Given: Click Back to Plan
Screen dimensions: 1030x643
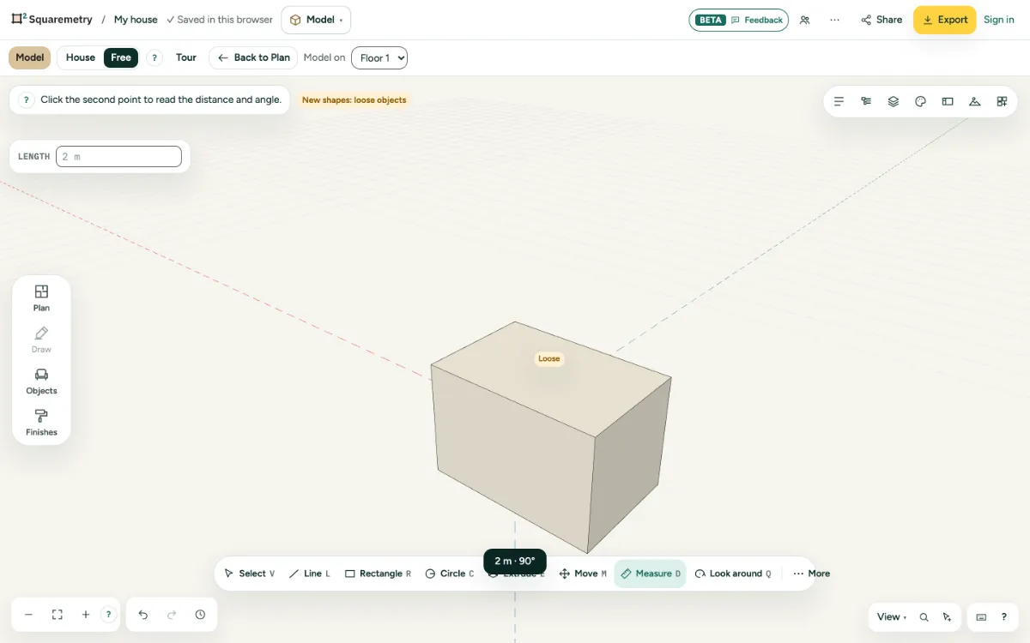Looking at the screenshot, I should point(253,57).
